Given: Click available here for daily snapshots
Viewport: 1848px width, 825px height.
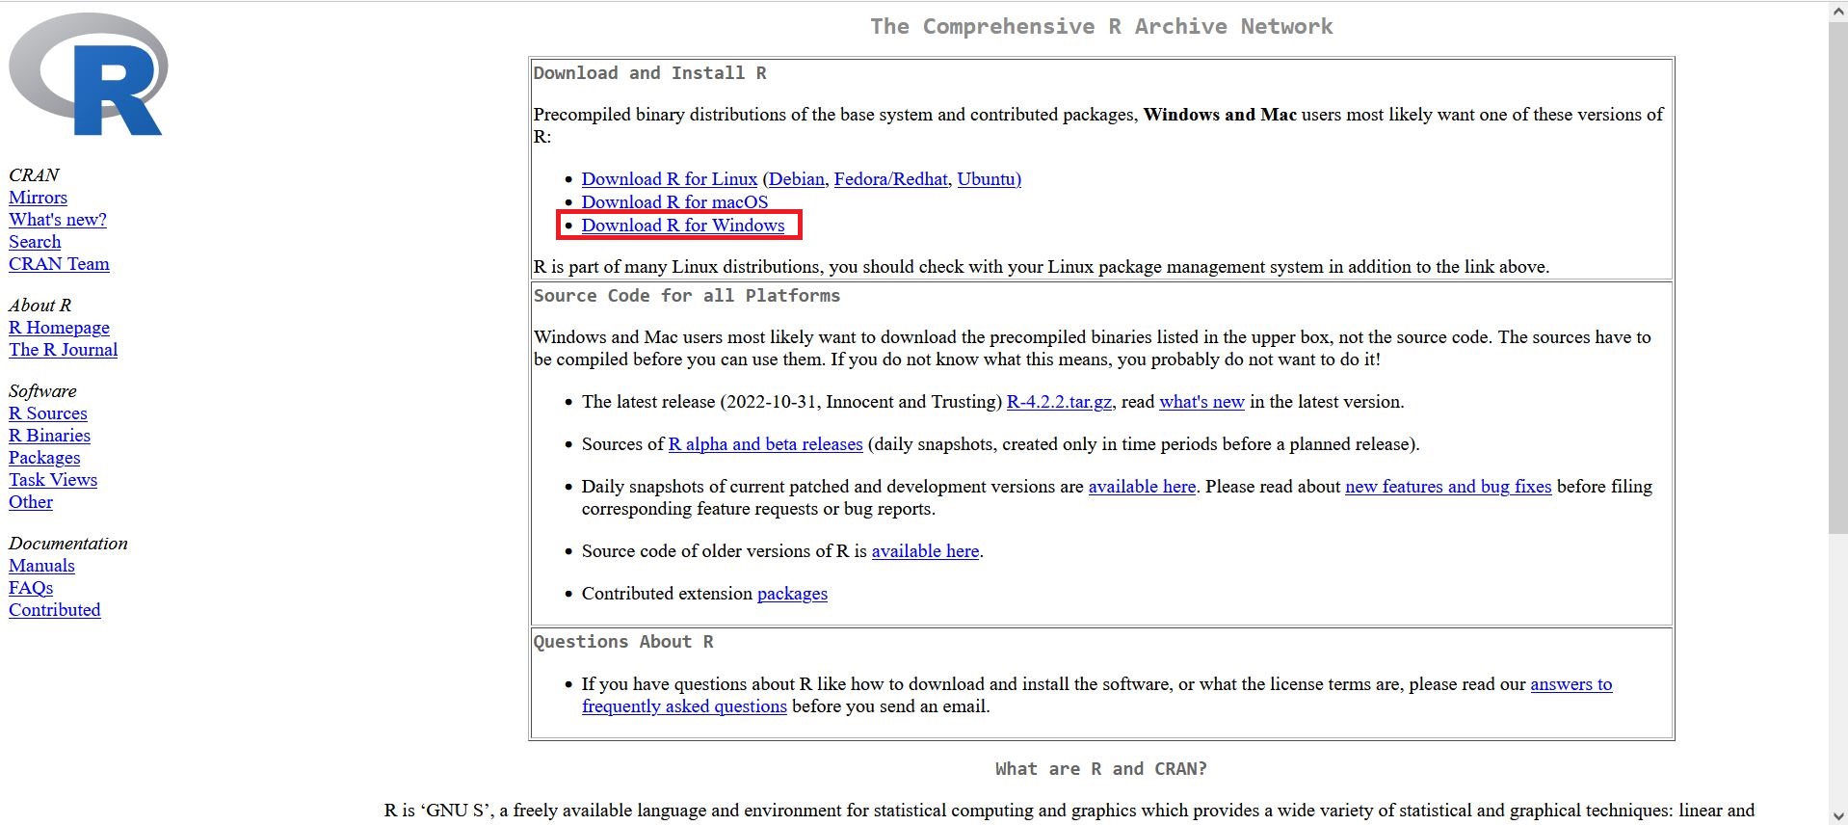Looking at the screenshot, I should 1142,487.
